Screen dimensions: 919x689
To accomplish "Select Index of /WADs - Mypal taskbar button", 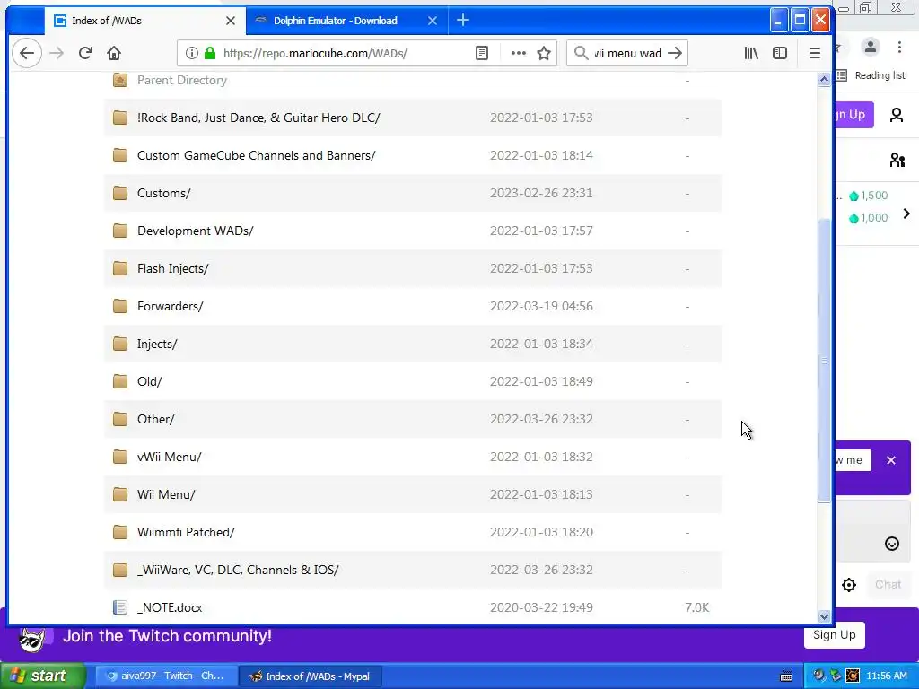I will 311,676.
